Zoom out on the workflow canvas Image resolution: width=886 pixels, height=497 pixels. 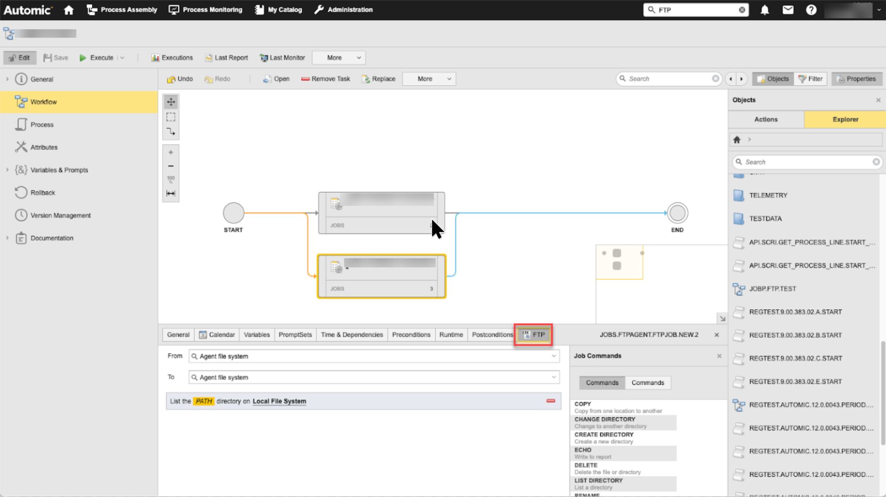coord(171,166)
